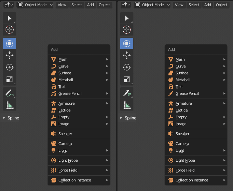Open Grease Pencil submenu in left Add menu
Viewport: 233px width, 191px height.
79,93
